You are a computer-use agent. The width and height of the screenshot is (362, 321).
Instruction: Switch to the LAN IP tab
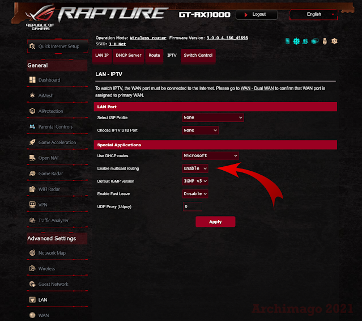[x=102, y=56]
